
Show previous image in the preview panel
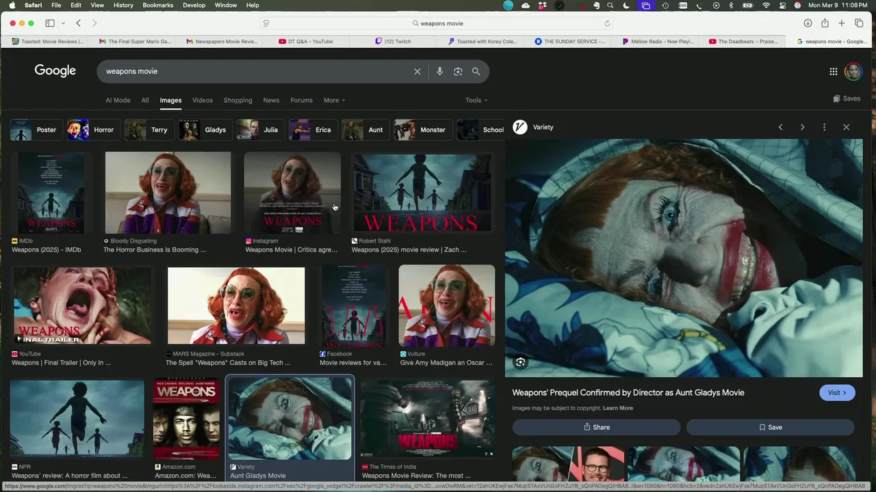tap(780, 127)
